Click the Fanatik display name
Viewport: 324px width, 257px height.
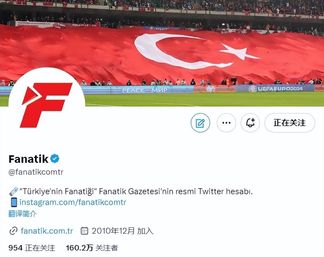(28, 159)
